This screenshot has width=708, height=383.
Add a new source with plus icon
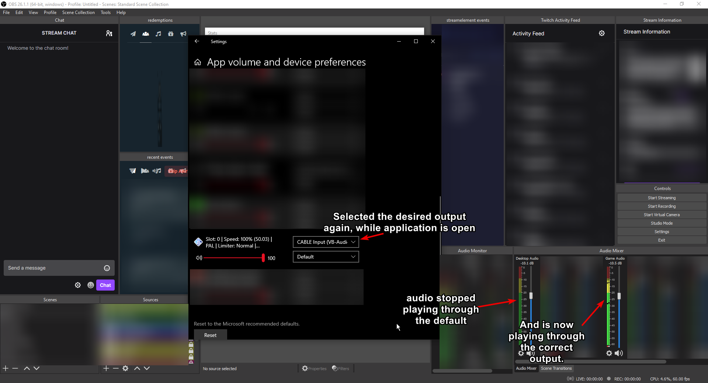pyautogui.click(x=106, y=368)
